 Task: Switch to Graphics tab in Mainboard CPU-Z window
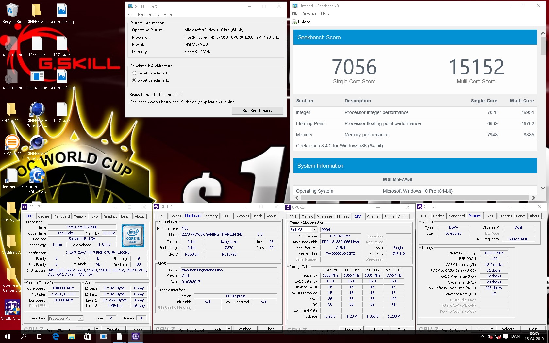click(242, 216)
